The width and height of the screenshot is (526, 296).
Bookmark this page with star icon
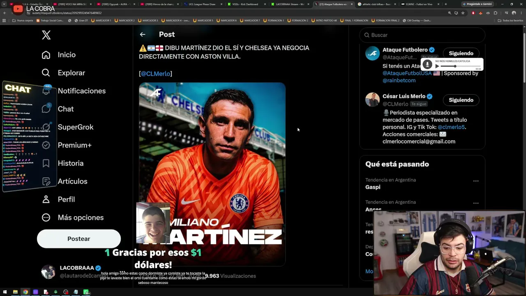coord(463,13)
